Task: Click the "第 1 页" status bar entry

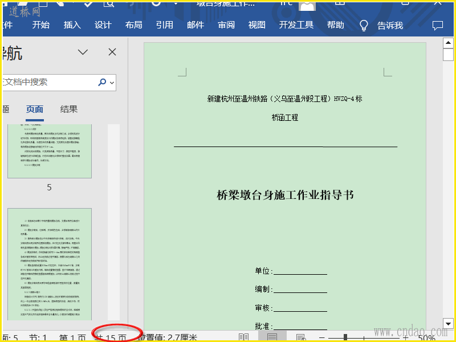Action: (72, 338)
